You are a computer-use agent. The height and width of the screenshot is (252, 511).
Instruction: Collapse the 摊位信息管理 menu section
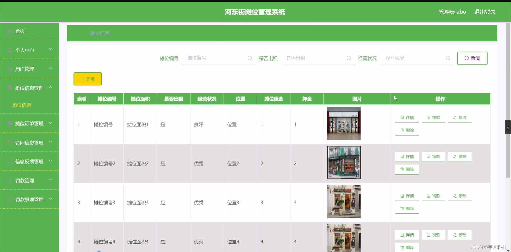tap(50, 87)
